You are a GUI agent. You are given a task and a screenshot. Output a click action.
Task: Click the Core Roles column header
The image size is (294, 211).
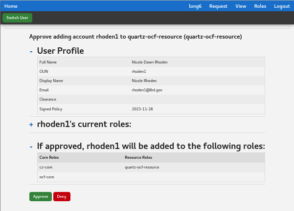pyautogui.click(x=48, y=158)
